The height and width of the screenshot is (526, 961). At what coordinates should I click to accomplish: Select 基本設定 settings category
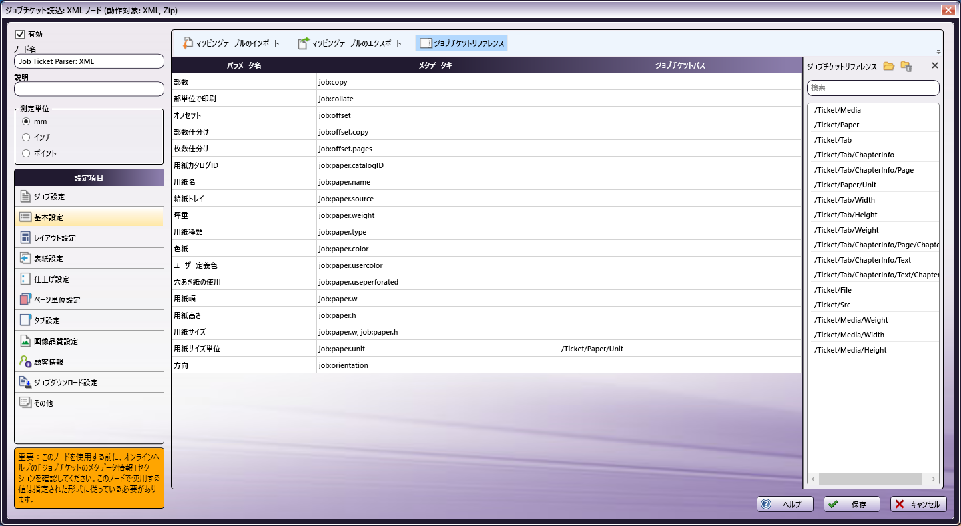pos(89,217)
